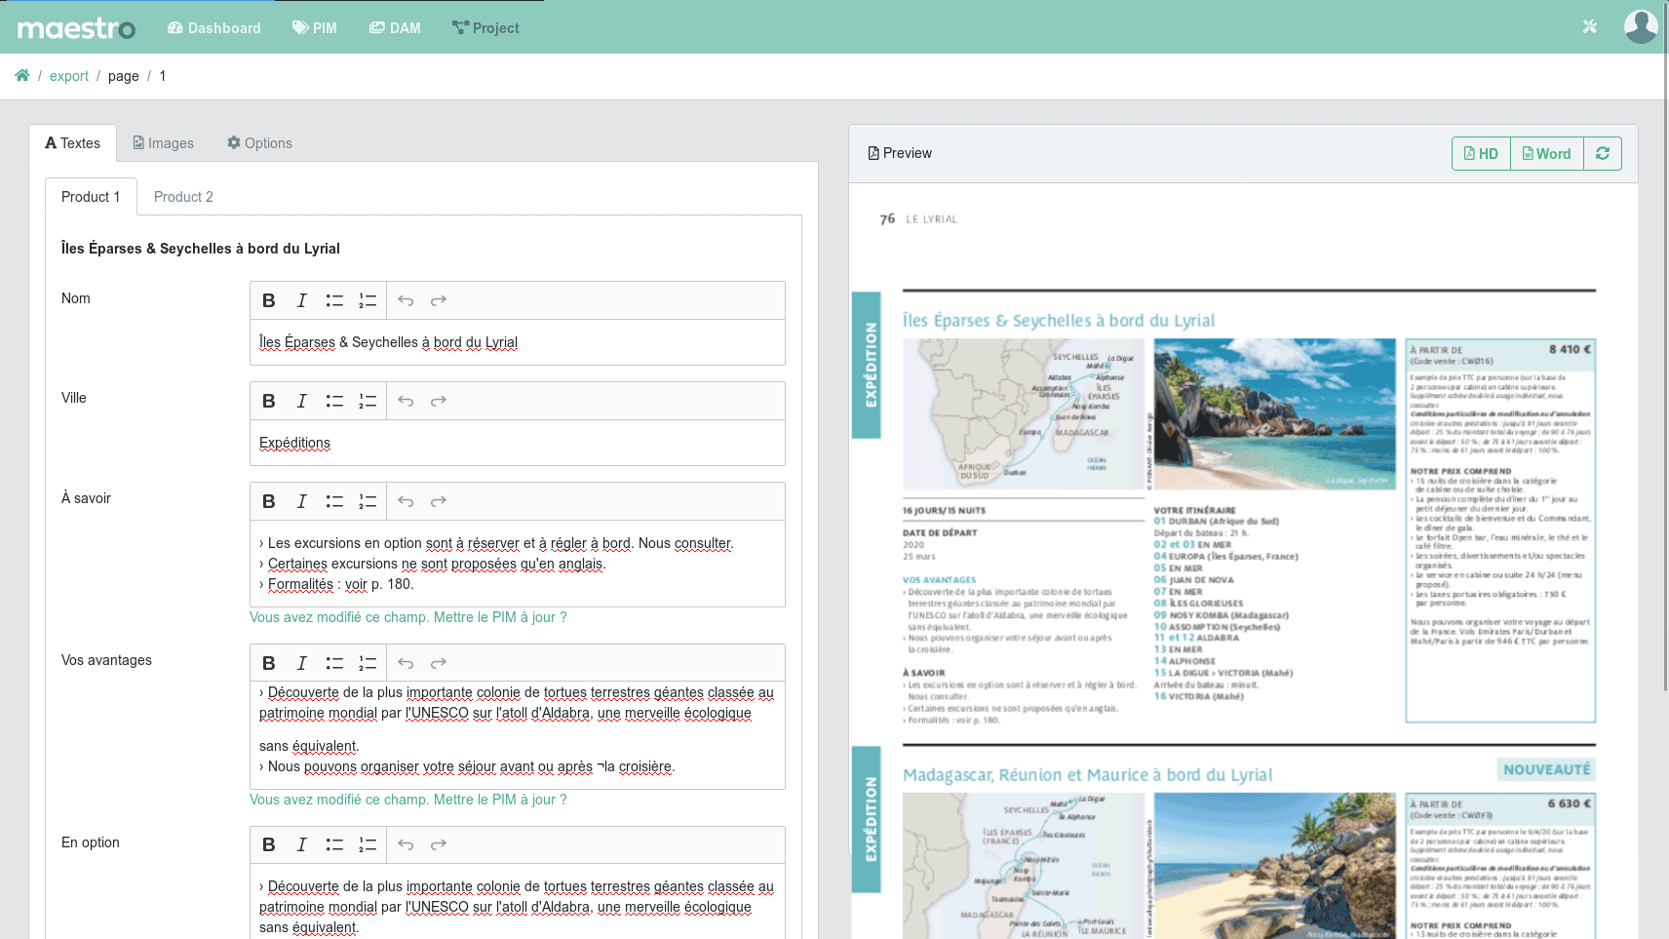Switch to the Images tab
The width and height of the screenshot is (1669, 939).
coord(164,143)
